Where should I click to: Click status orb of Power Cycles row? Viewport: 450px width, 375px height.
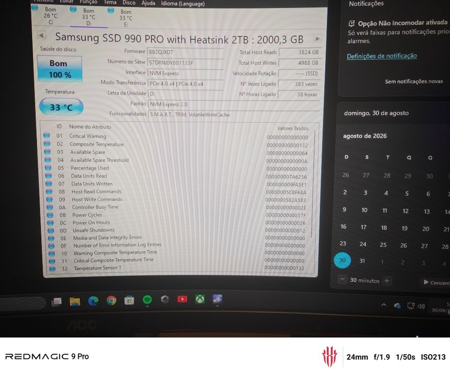click(50, 215)
